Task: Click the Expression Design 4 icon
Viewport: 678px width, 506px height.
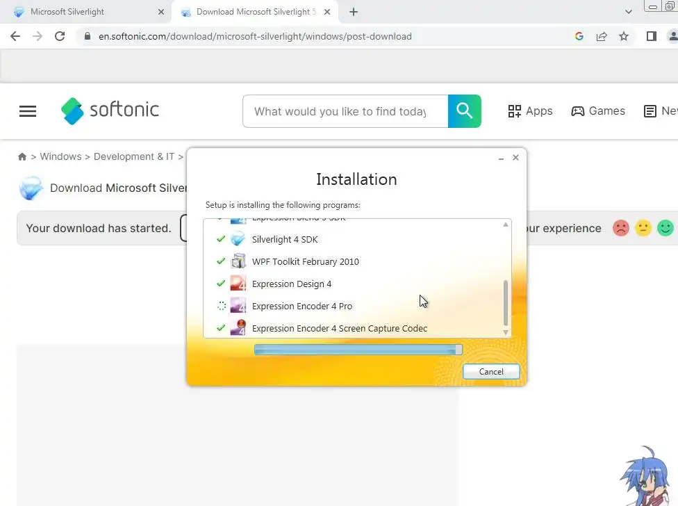Action: 238,284
